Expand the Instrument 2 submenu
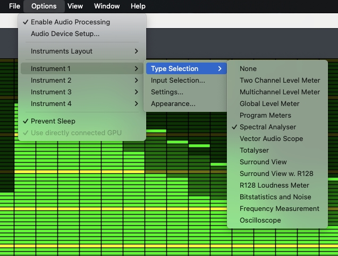Screen dimensions: 338x256 82,81
